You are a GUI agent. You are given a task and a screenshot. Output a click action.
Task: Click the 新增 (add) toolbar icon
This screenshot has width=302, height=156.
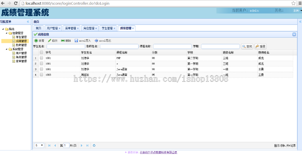point(36,41)
